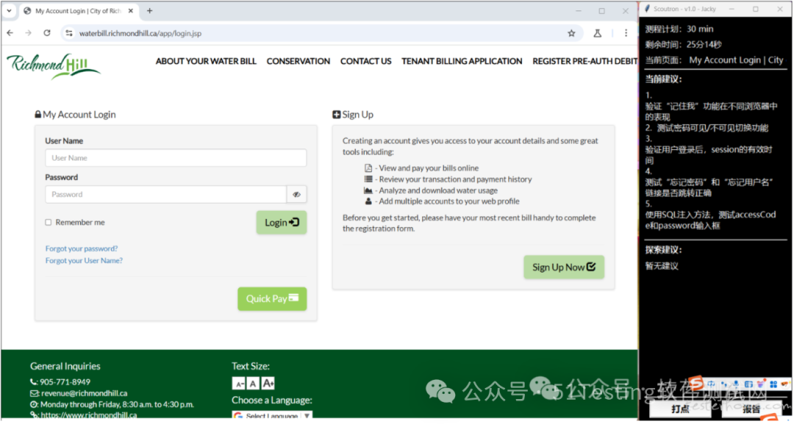Click the Scoutron feather title icon
This screenshot has width=794, height=424.
(647, 9)
